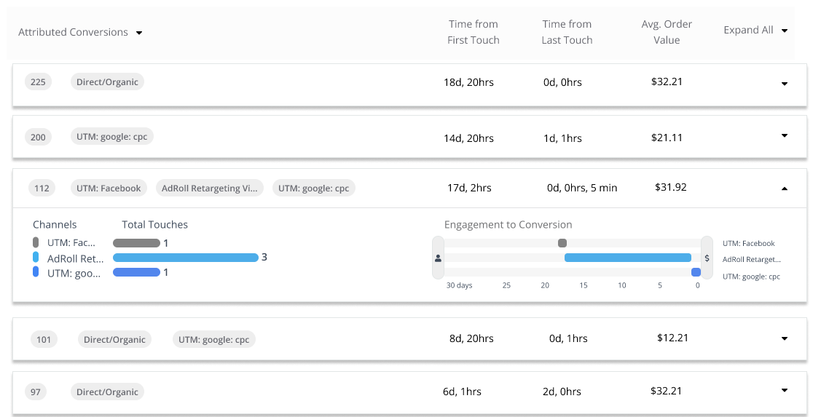813x417 pixels.
Task: Expand the 200 UTM: google: cpc row
Action: click(785, 135)
